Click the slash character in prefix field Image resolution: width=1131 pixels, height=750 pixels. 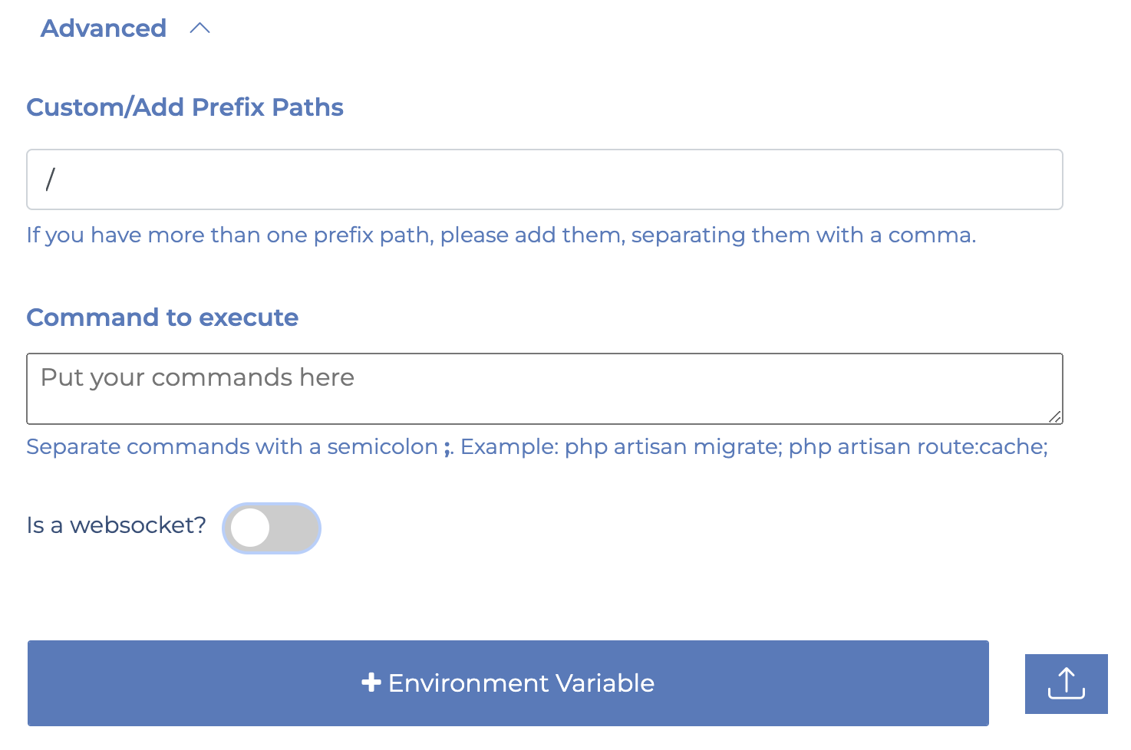point(50,179)
